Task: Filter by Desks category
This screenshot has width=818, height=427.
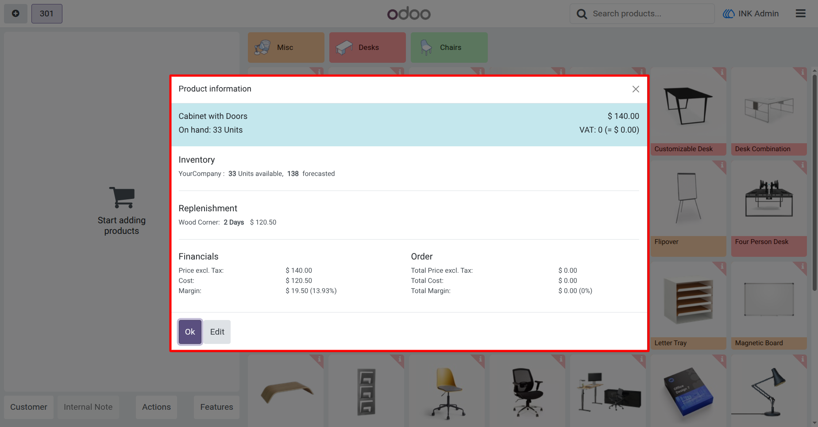Action: pyautogui.click(x=367, y=47)
